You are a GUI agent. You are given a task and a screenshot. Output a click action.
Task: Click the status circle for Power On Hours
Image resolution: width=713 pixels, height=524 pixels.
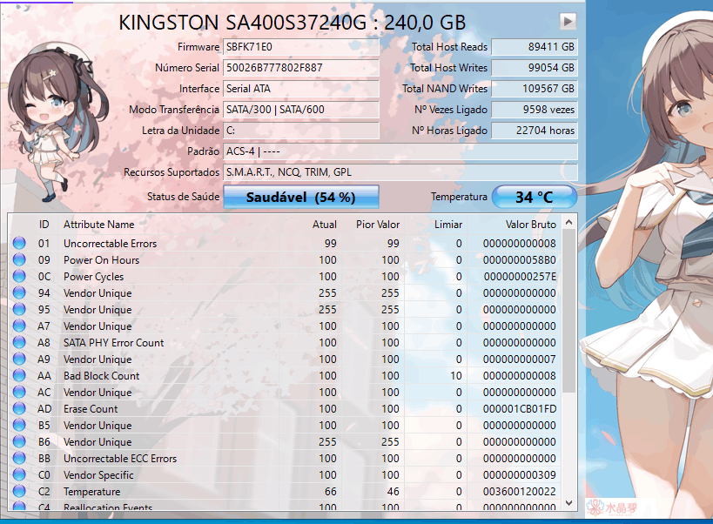pos(19,259)
